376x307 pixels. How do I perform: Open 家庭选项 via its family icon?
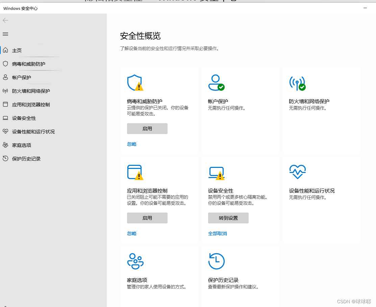click(135, 261)
